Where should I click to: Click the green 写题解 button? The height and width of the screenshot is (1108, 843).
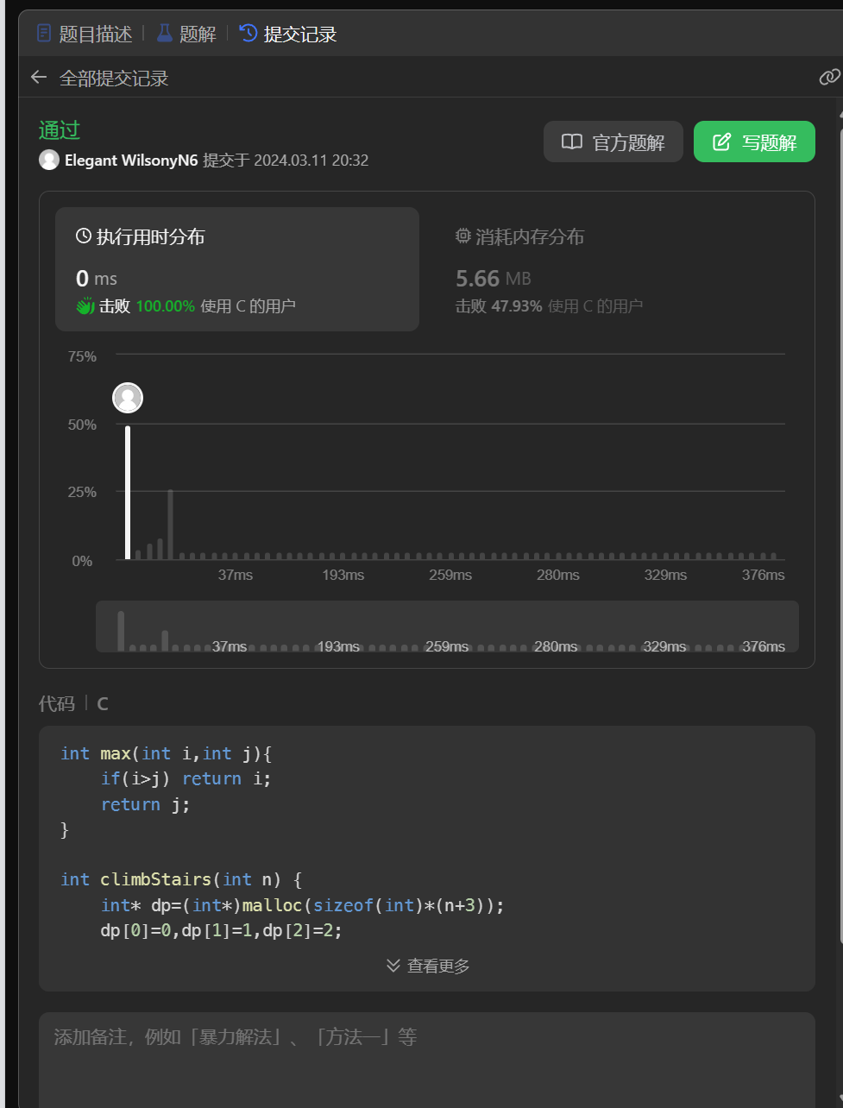point(754,142)
